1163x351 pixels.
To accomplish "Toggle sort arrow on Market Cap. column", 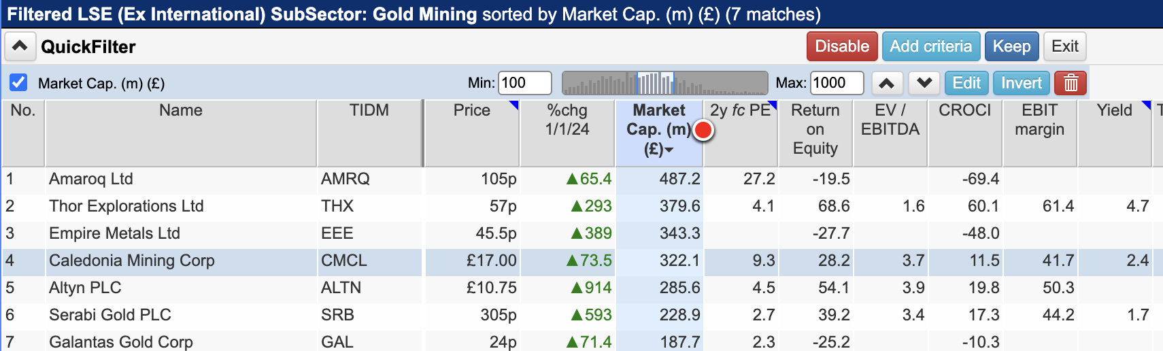I will [669, 150].
